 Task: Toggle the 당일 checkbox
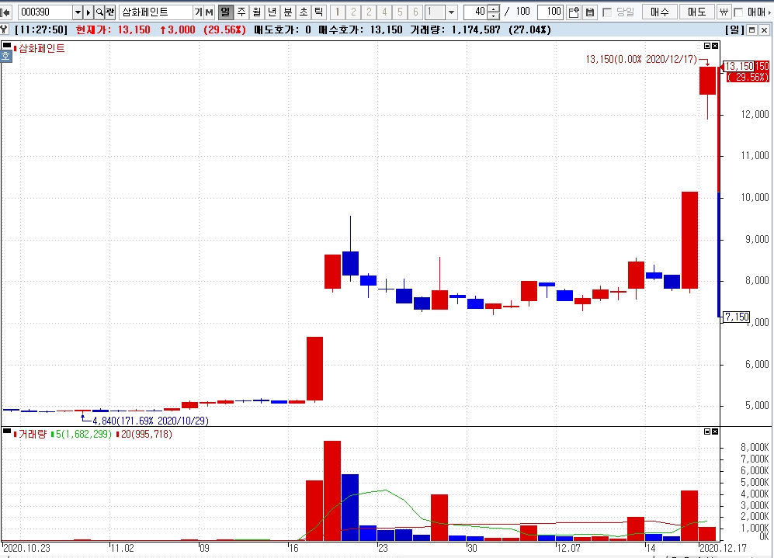(607, 12)
